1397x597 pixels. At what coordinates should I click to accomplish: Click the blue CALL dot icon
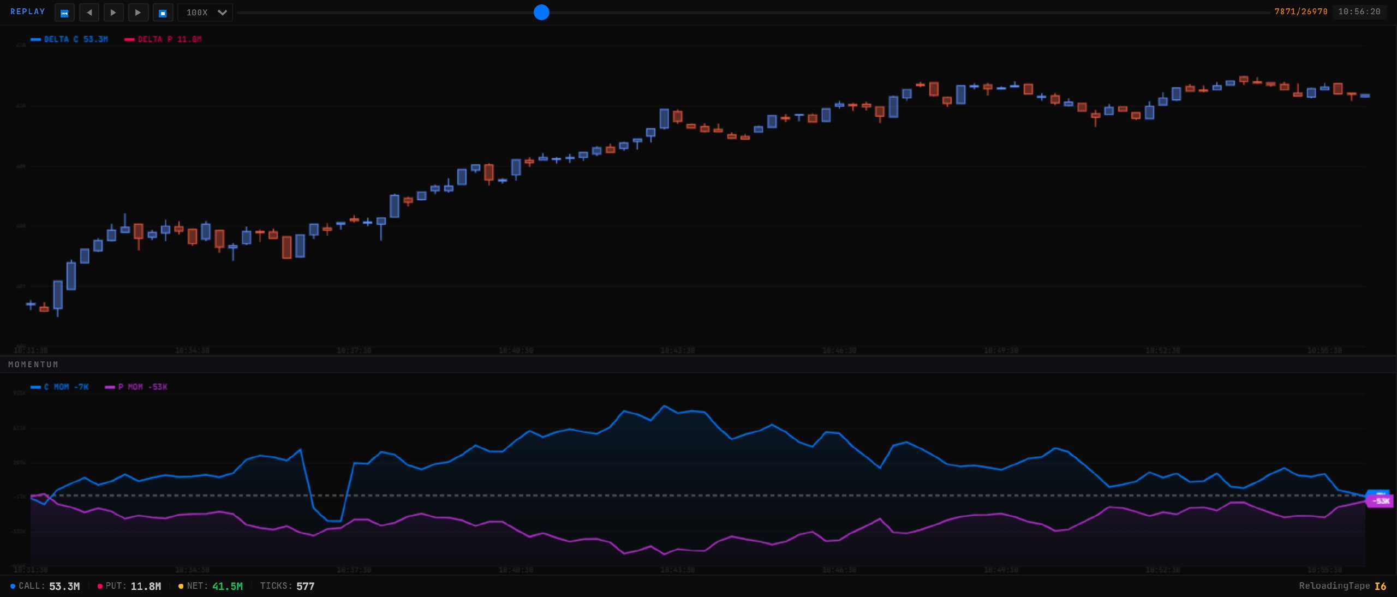pyautogui.click(x=14, y=586)
